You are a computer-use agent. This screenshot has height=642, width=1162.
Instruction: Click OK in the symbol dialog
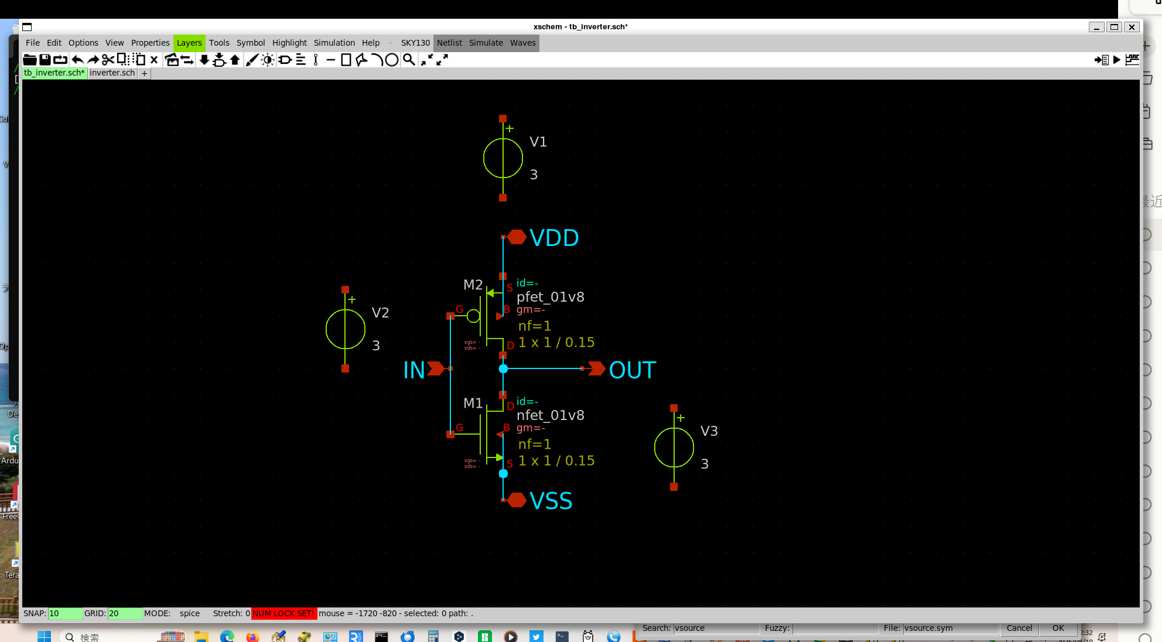pyautogui.click(x=1058, y=628)
